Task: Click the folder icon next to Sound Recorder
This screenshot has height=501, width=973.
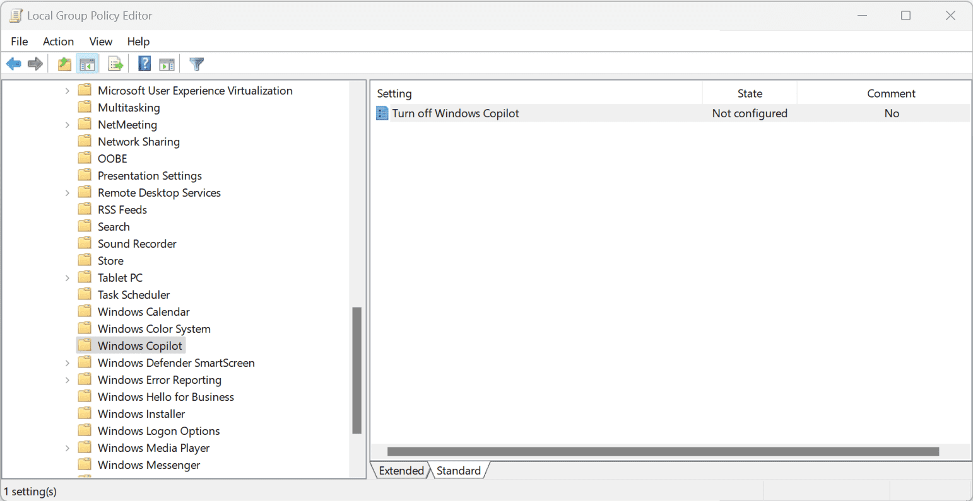Action: (85, 244)
